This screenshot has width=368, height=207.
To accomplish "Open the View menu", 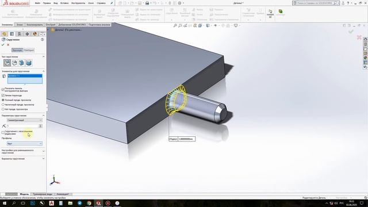I will (x=55, y=3).
